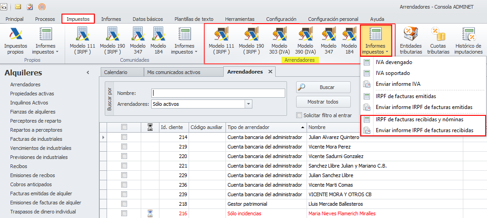Click the Mostrar todos button
487x218 pixels.
click(323, 102)
